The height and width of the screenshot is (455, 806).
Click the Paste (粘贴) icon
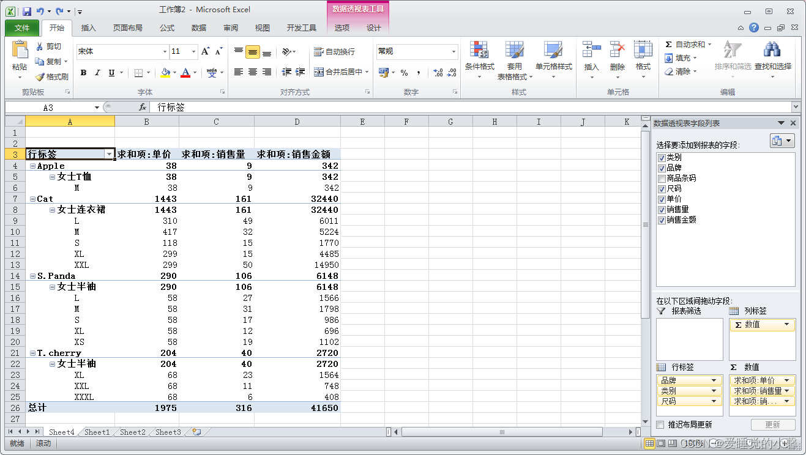[x=20, y=50]
